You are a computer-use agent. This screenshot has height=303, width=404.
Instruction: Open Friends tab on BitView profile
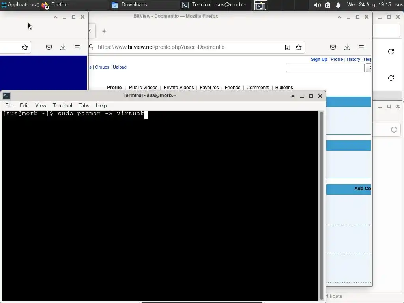(x=232, y=87)
